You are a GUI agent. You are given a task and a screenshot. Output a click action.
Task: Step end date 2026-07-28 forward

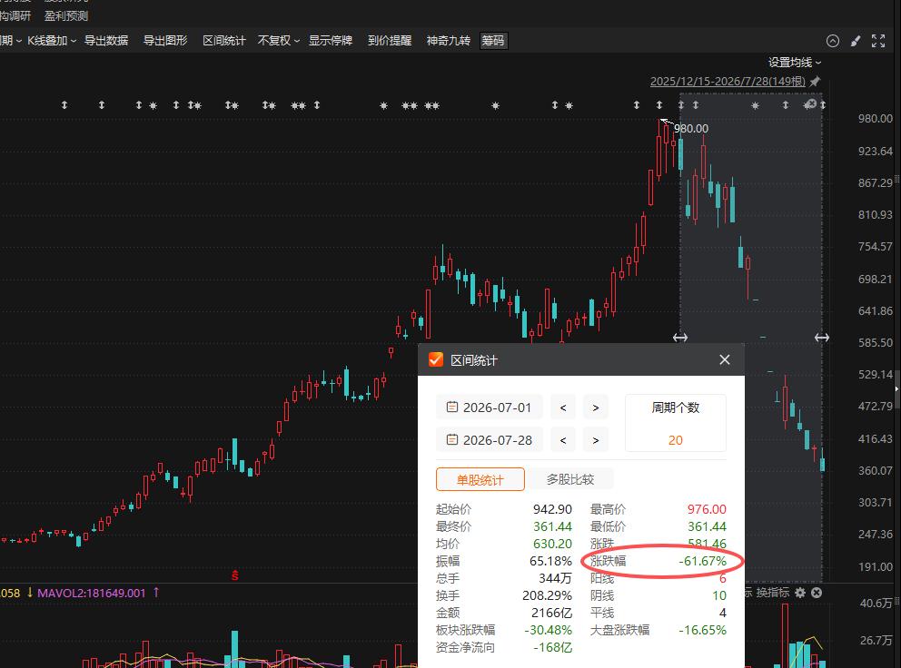pos(596,440)
